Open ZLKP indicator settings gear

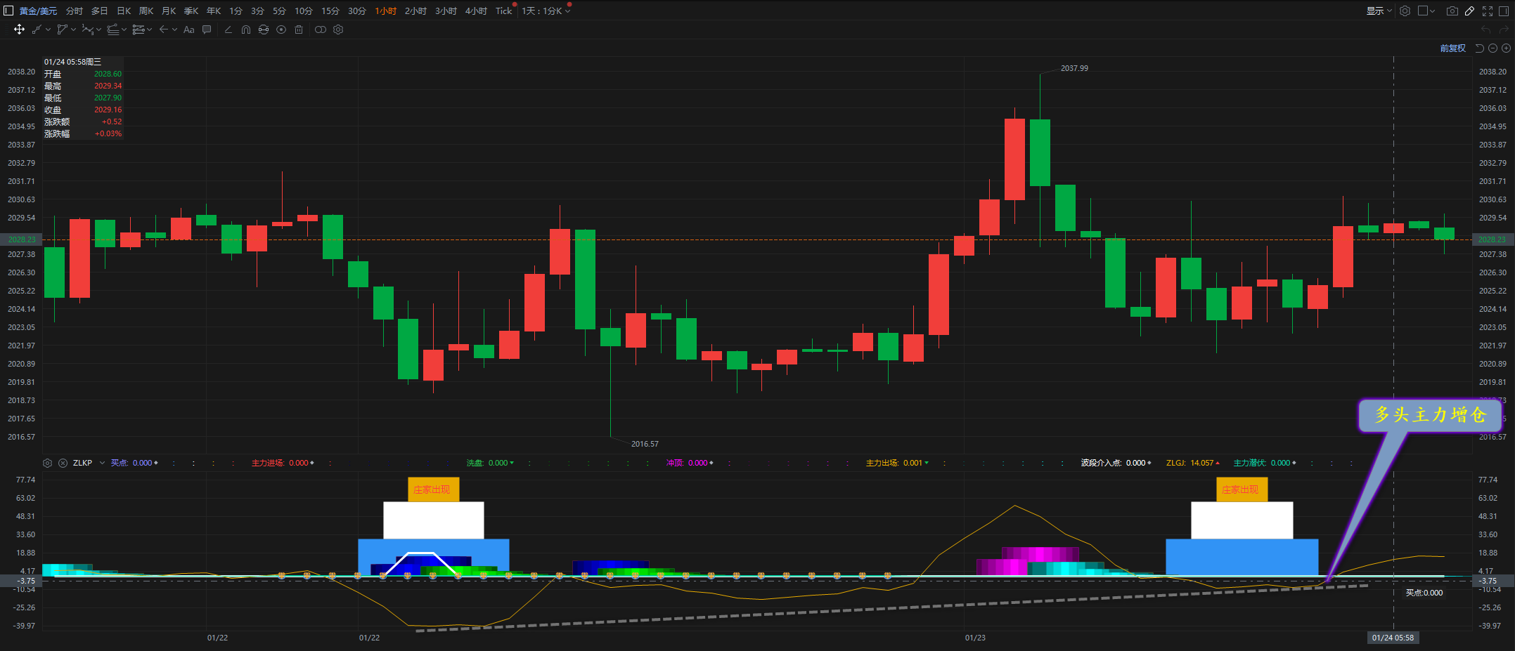tap(47, 463)
